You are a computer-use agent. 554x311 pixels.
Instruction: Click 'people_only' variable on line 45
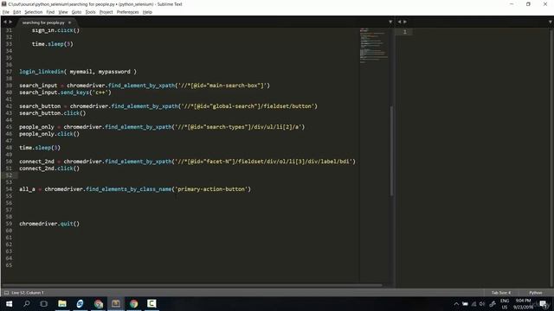36,127
